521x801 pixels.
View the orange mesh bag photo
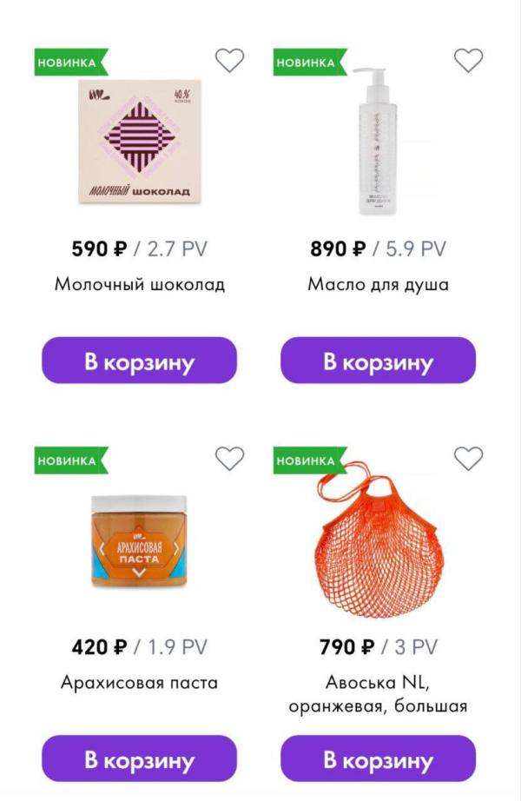378,539
